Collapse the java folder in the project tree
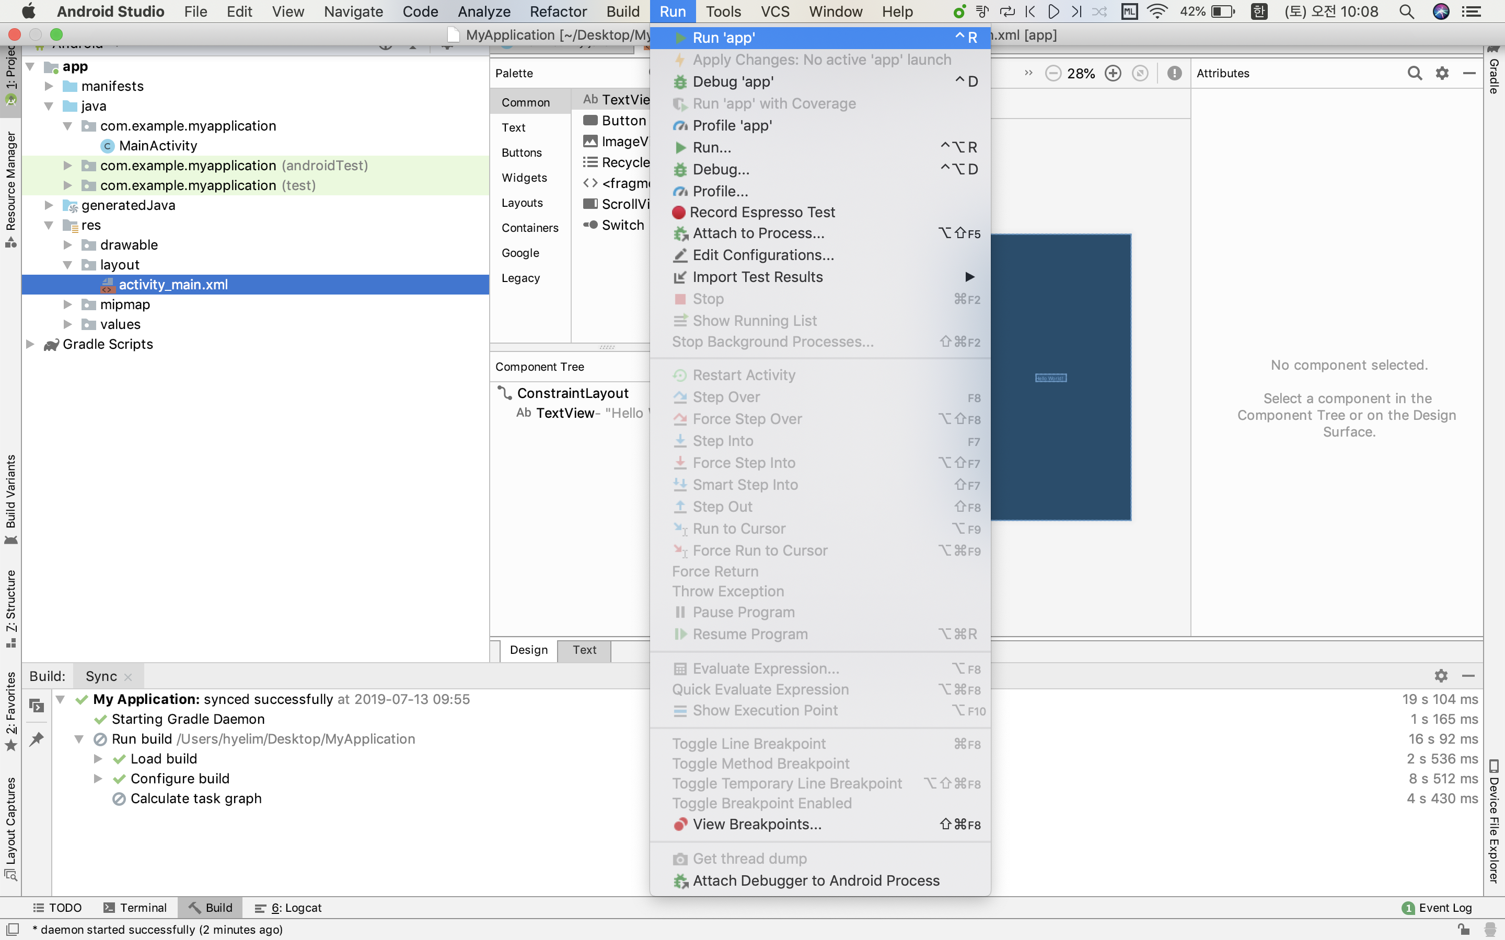 pos(49,107)
